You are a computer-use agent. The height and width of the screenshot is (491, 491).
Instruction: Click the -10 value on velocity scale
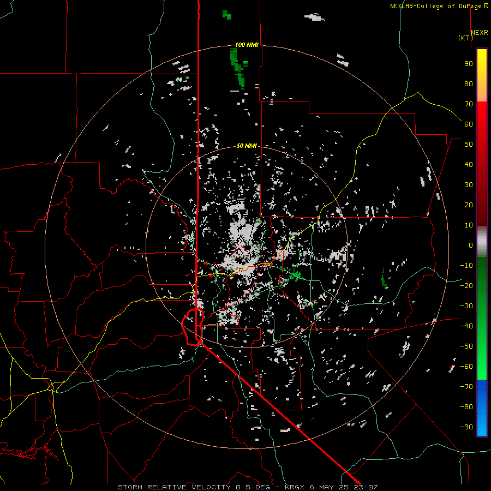click(x=466, y=266)
